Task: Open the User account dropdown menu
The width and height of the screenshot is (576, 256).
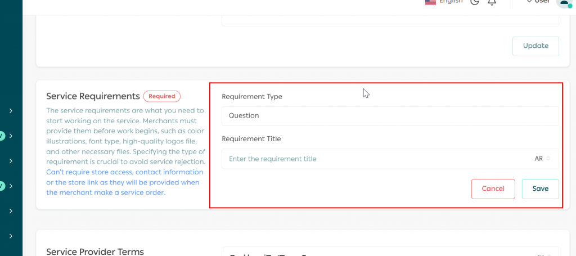Action: pos(538,2)
